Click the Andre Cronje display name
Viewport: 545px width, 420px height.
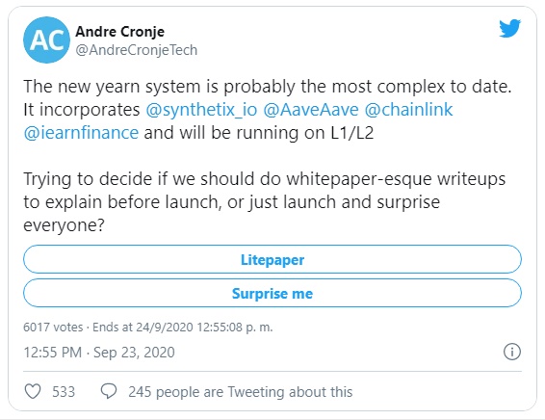pyautogui.click(x=120, y=32)
